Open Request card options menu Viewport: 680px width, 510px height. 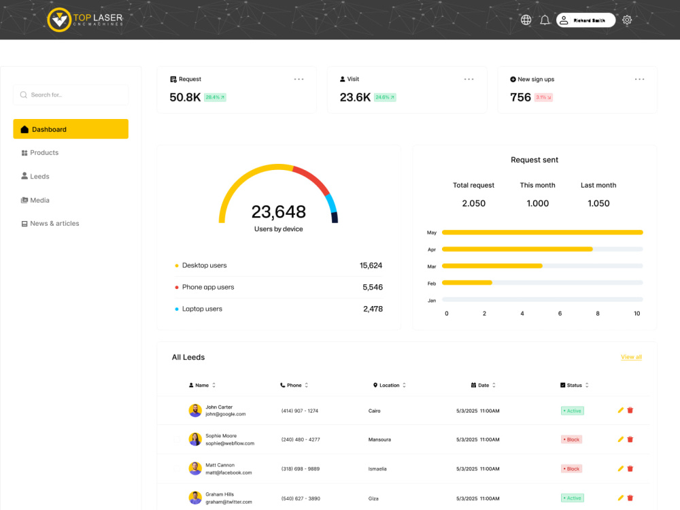tap(299, 80)
